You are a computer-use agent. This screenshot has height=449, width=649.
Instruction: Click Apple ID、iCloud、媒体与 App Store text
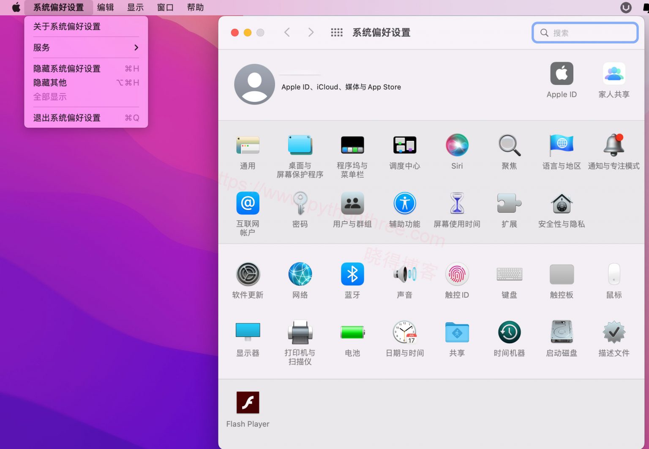coord(341,87)
